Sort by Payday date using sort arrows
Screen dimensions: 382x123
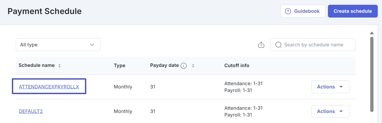coord(193,66)
